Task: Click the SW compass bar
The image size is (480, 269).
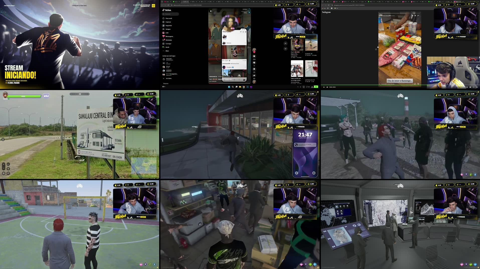Action: click(79, 94)
